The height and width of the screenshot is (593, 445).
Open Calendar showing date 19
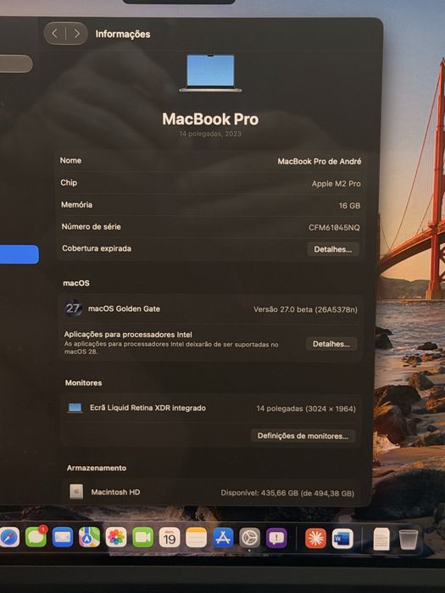click(170, 537)
